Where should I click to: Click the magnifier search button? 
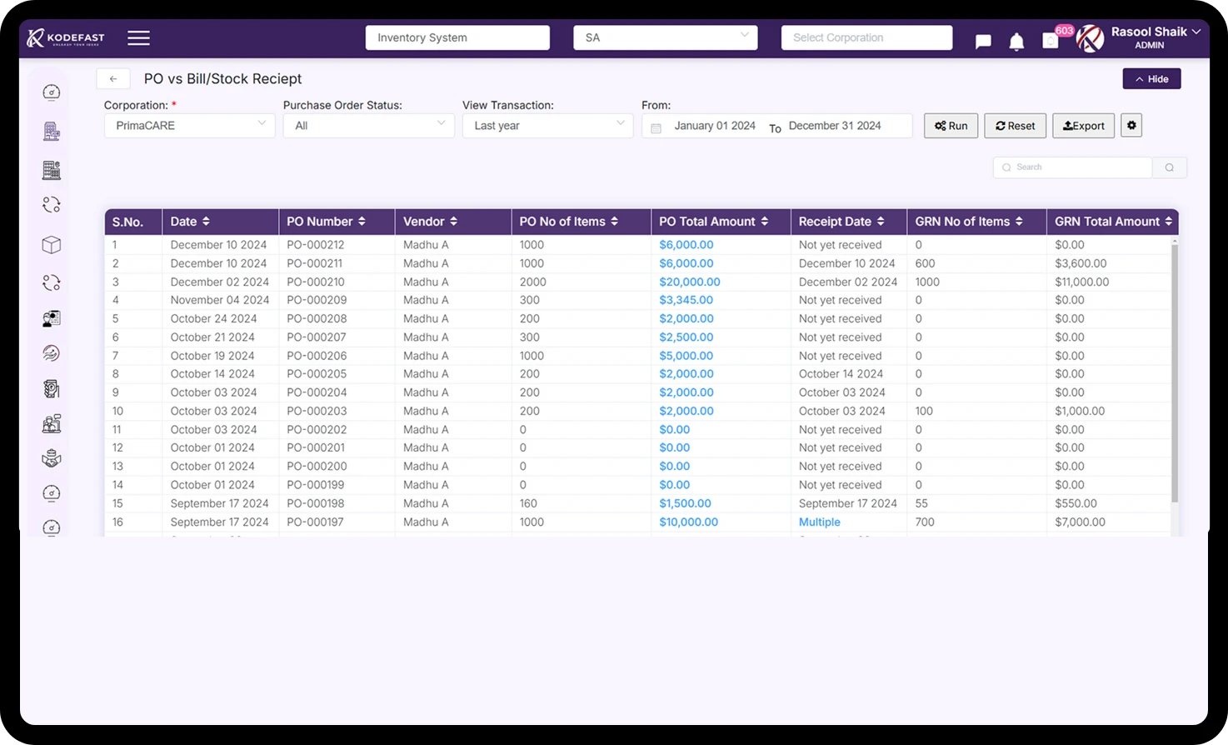(x=1170, y=167)
